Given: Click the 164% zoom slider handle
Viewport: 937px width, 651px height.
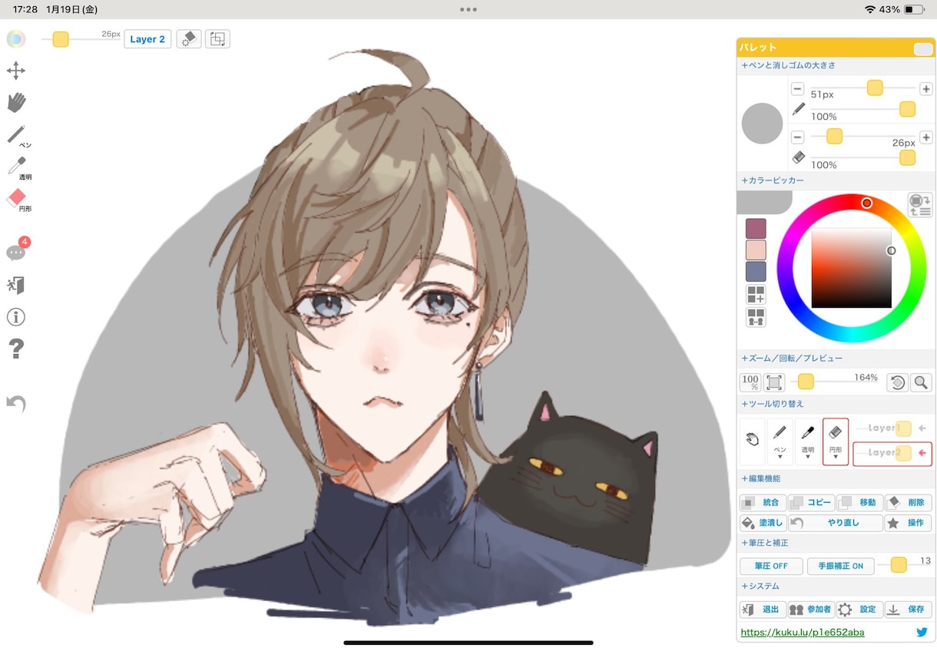Looking at the screenshot, I should [x=806, y=382].
